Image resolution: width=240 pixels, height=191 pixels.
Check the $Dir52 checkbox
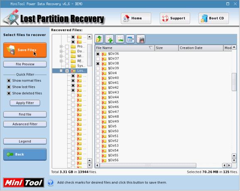click(98, 141)
